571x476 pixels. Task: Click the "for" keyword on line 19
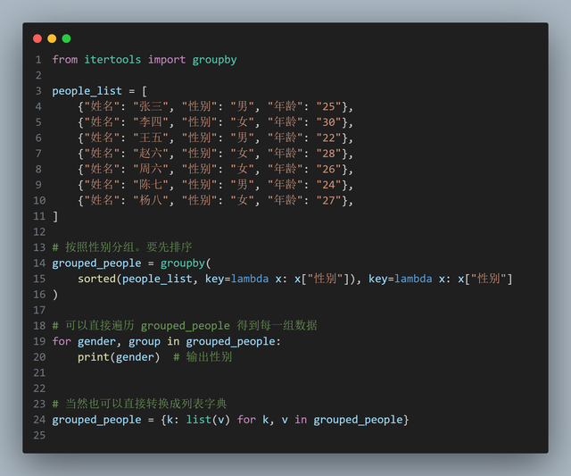click(x=62, y=341)
